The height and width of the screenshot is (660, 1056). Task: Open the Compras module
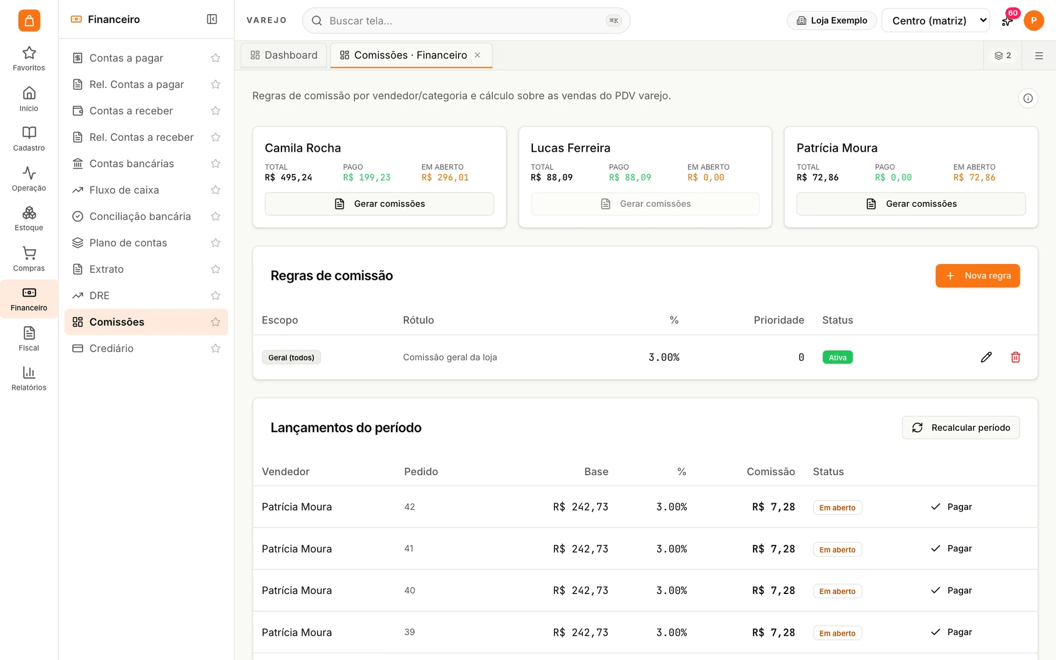(x=29, y=259)
